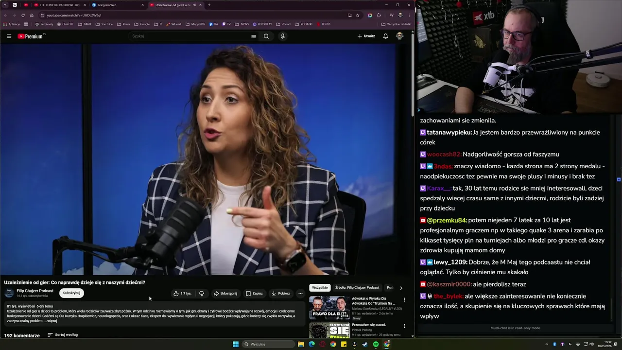
Task: Click the YouTube search magnifier button
Action: 266,36
